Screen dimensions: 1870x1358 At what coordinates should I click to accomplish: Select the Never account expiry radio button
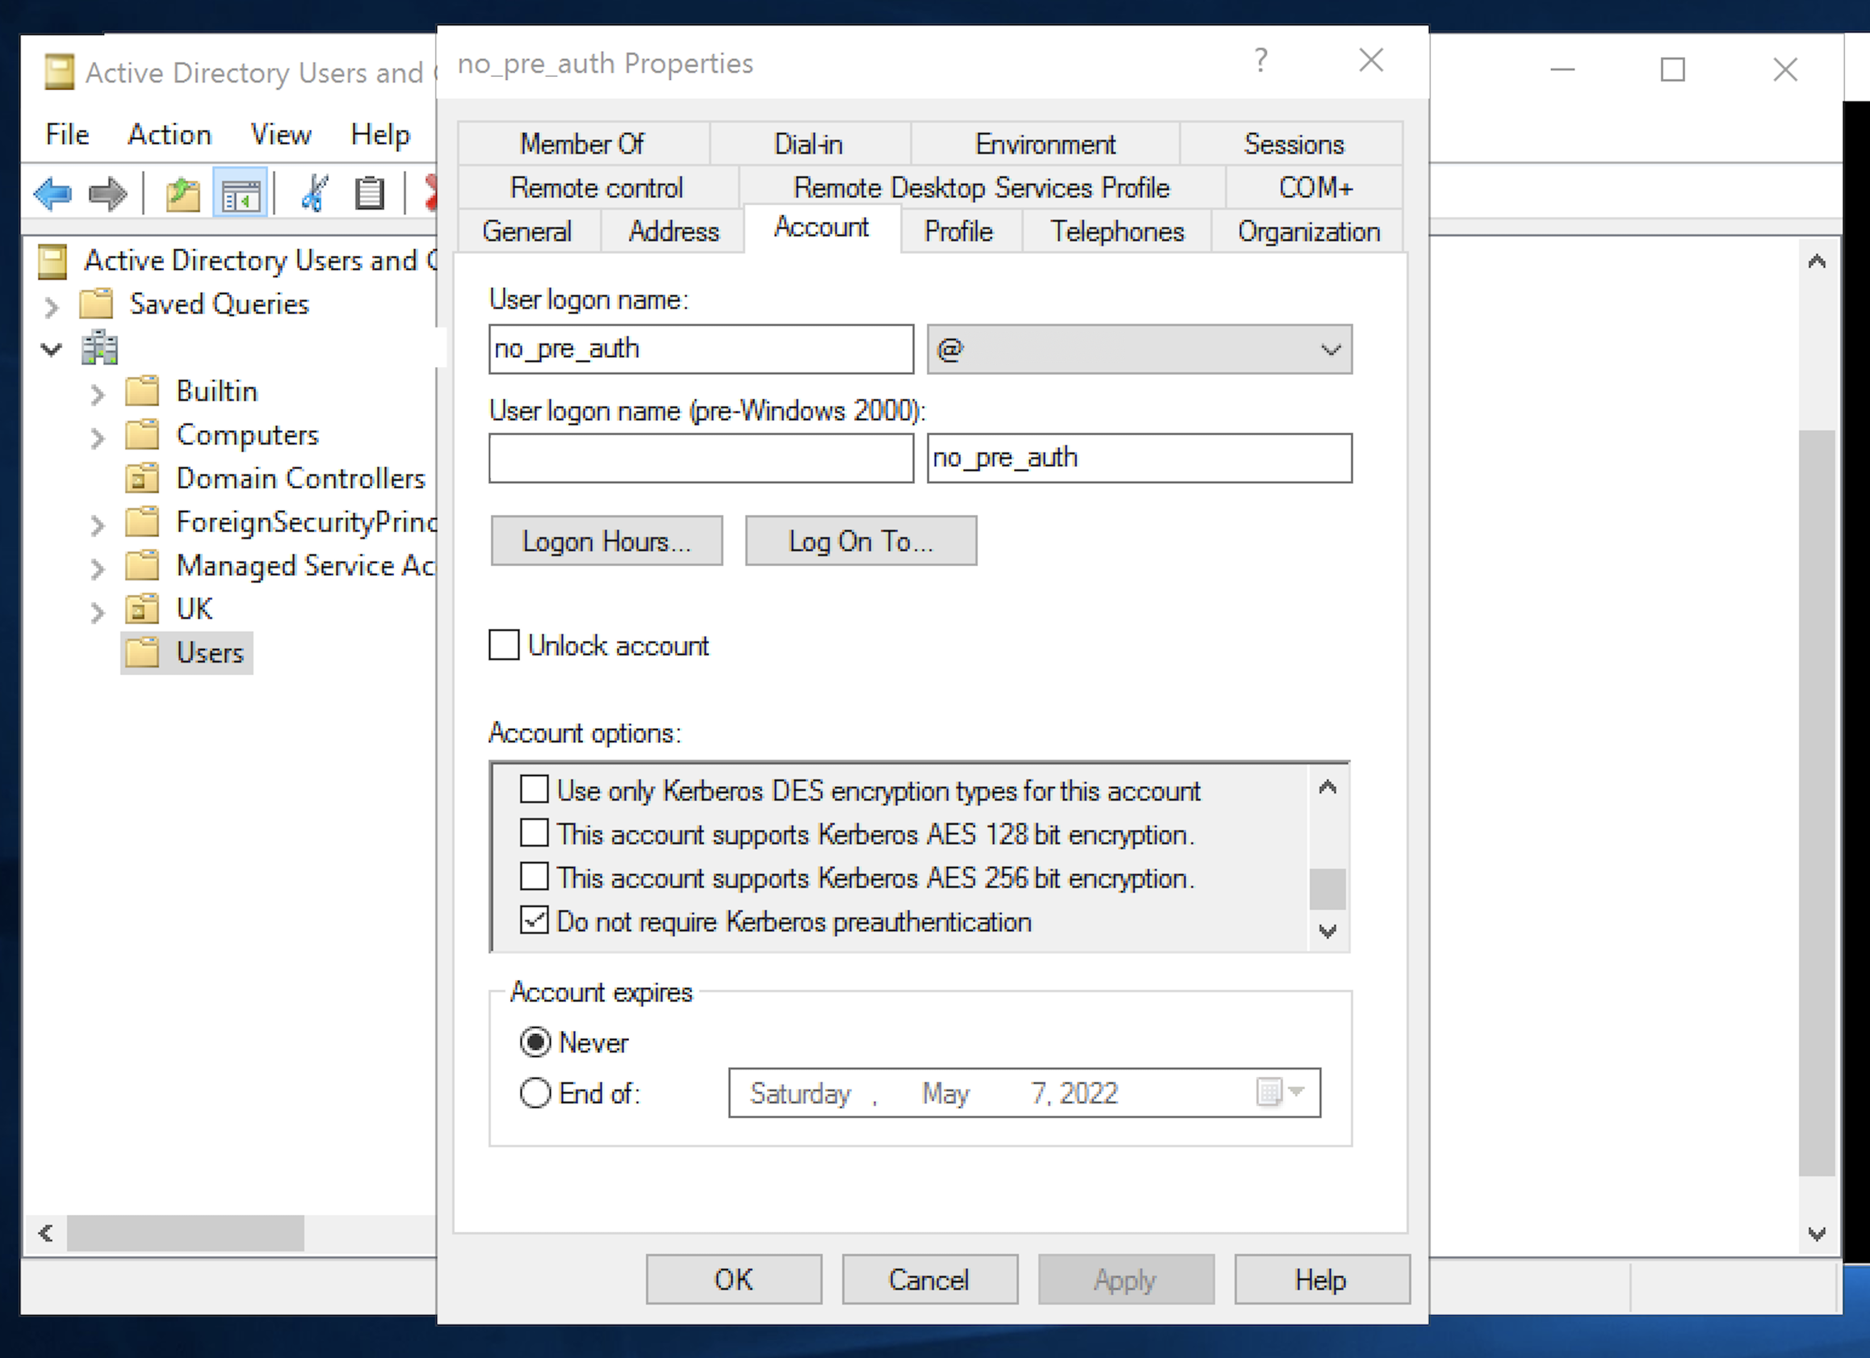pyautogui.click(x=535, y=1043)
